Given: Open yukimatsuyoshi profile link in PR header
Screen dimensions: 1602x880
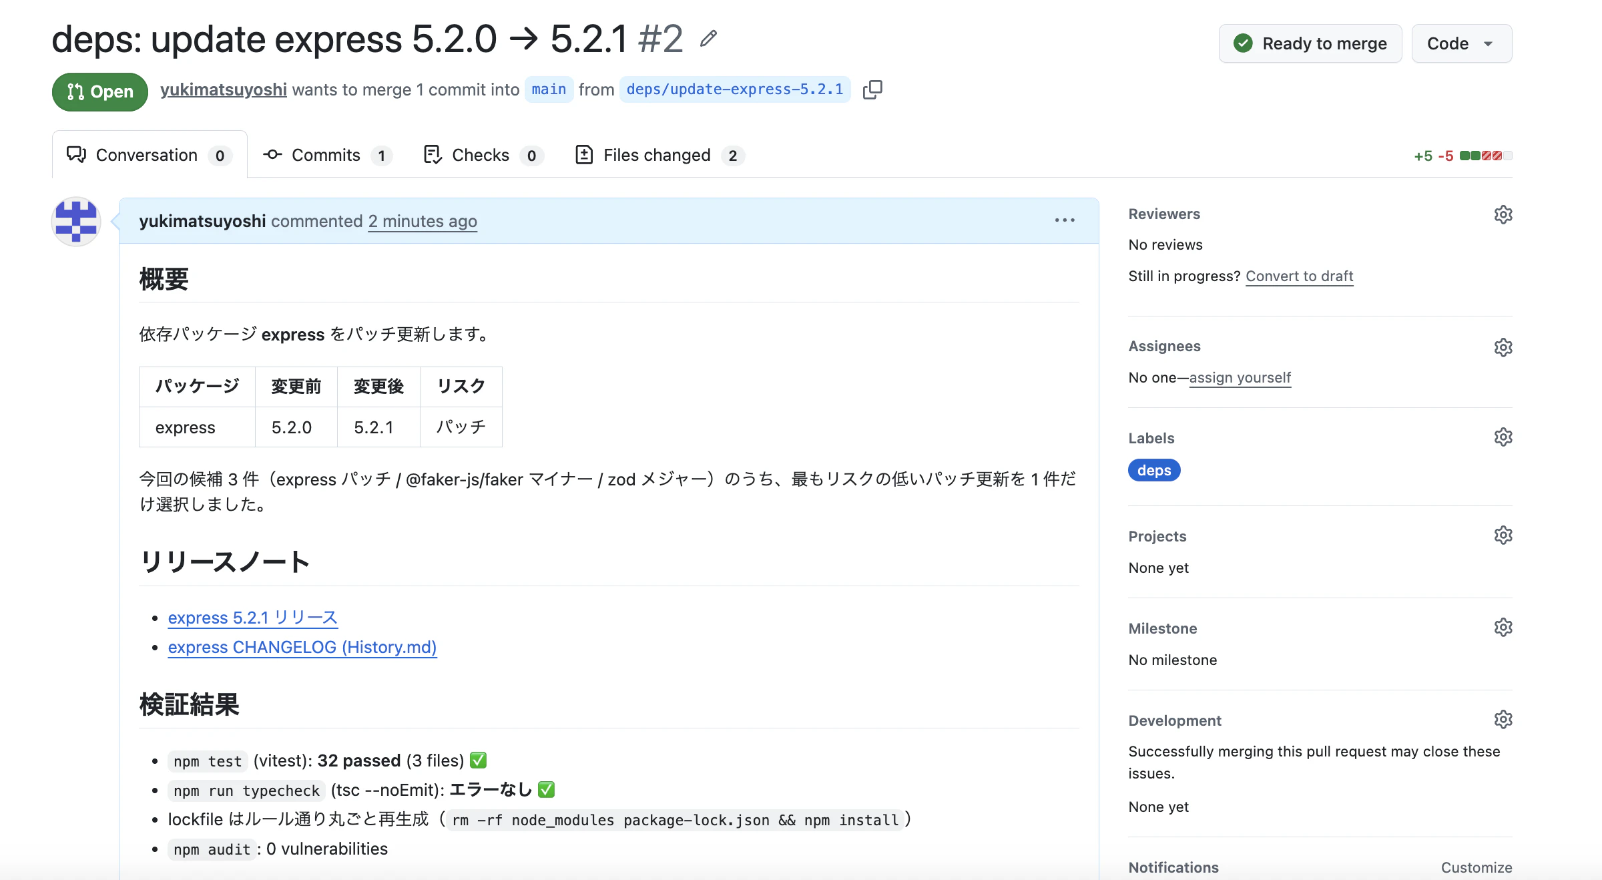Looking at the screenshot, I should pos(224,89).
